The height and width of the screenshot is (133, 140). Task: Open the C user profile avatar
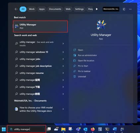tap(124, 9)
